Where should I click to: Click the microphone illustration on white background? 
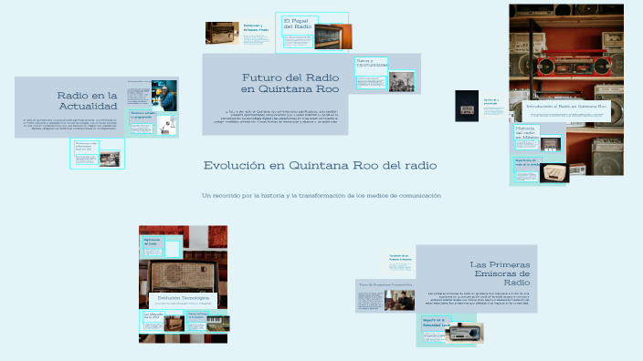167,125
